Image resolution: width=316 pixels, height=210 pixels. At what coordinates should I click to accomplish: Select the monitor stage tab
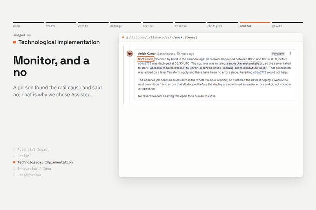coord(255,25)
